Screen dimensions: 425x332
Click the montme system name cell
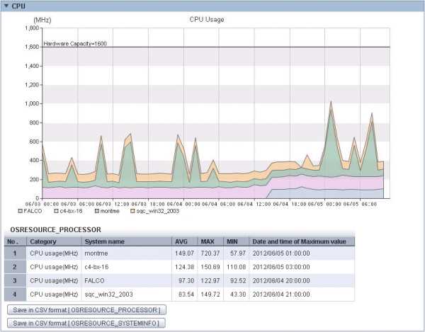[127, 253]
